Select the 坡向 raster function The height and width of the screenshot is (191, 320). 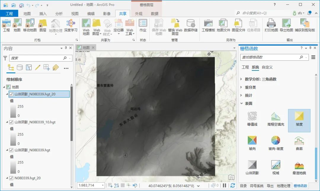[252, 143]
